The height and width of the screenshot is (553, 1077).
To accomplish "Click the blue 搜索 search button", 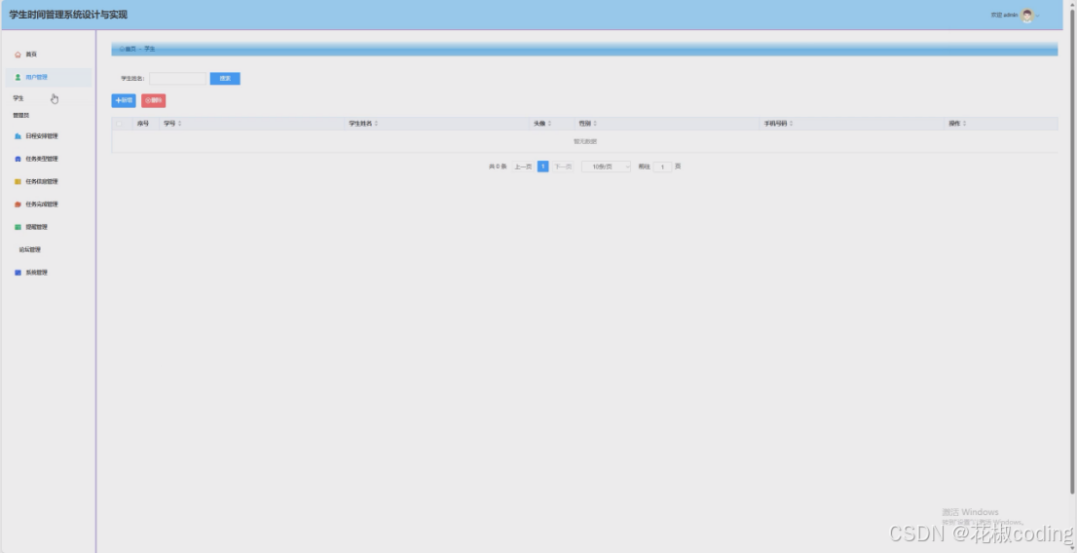I will [225, 78].
